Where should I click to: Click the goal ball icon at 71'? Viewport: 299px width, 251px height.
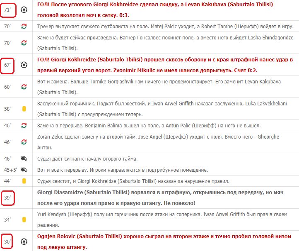coord(24,9)
